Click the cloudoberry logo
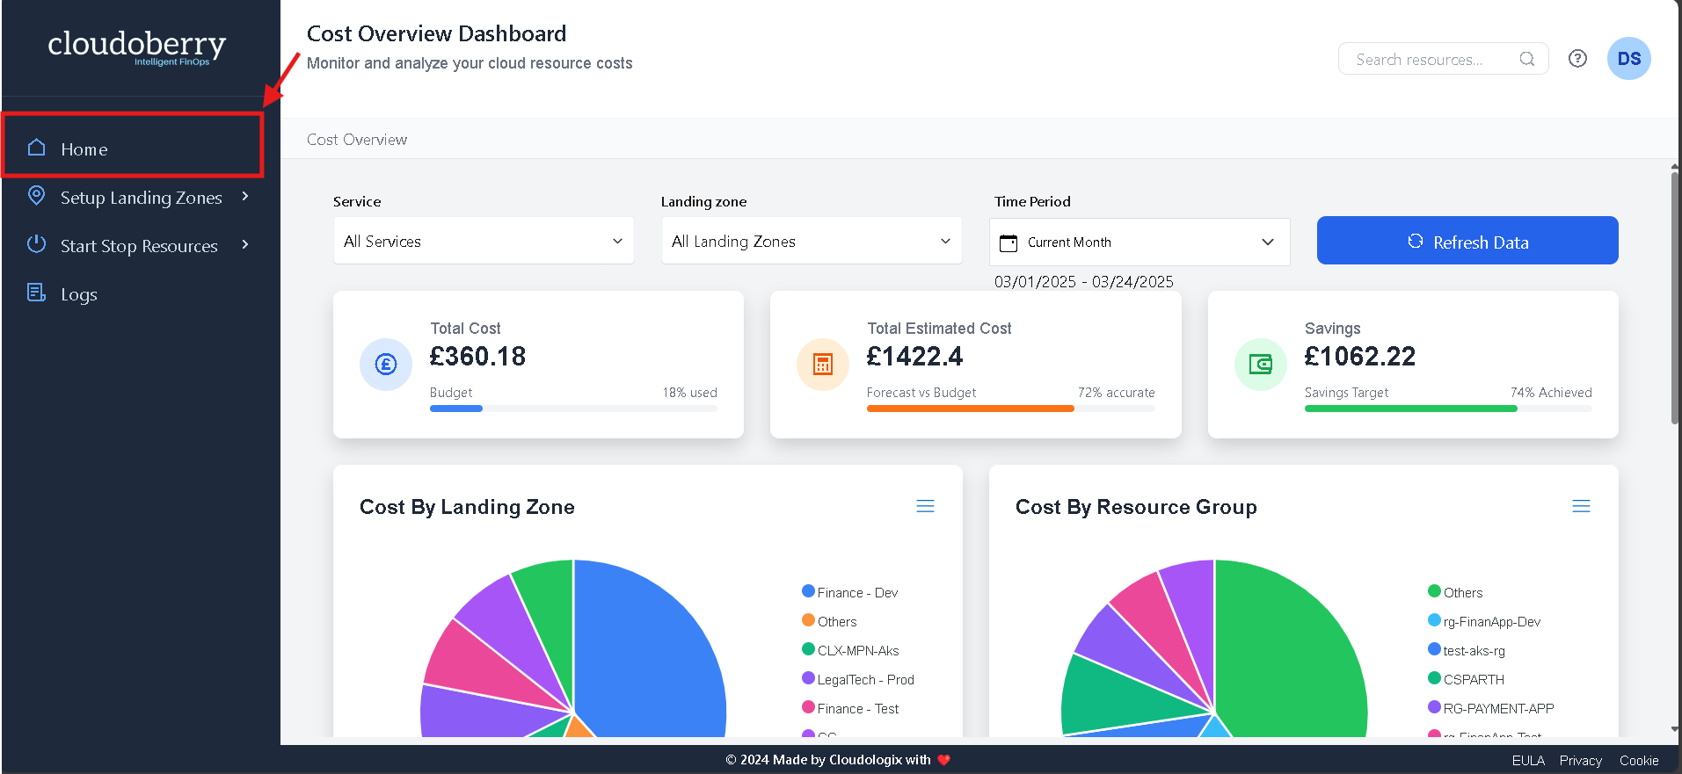Viewport: 1682px width, 774px height. coord(137,47)
